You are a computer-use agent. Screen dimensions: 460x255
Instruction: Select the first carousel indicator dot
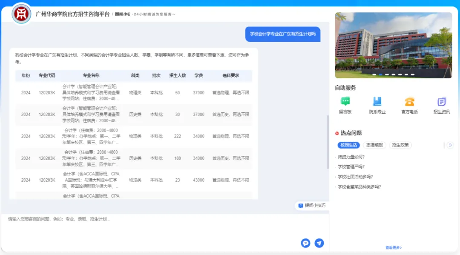374,74
